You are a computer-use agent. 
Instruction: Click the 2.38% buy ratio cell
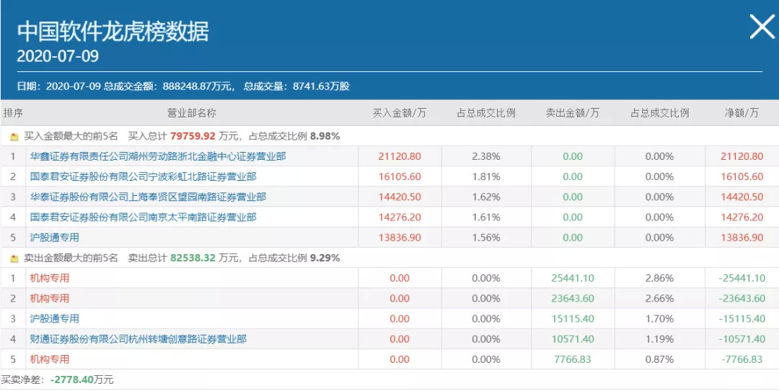[x=486, y=156]
